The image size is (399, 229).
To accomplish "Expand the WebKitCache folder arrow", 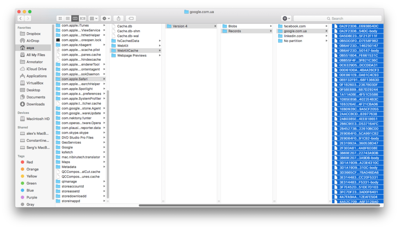I will coord(160,51).
